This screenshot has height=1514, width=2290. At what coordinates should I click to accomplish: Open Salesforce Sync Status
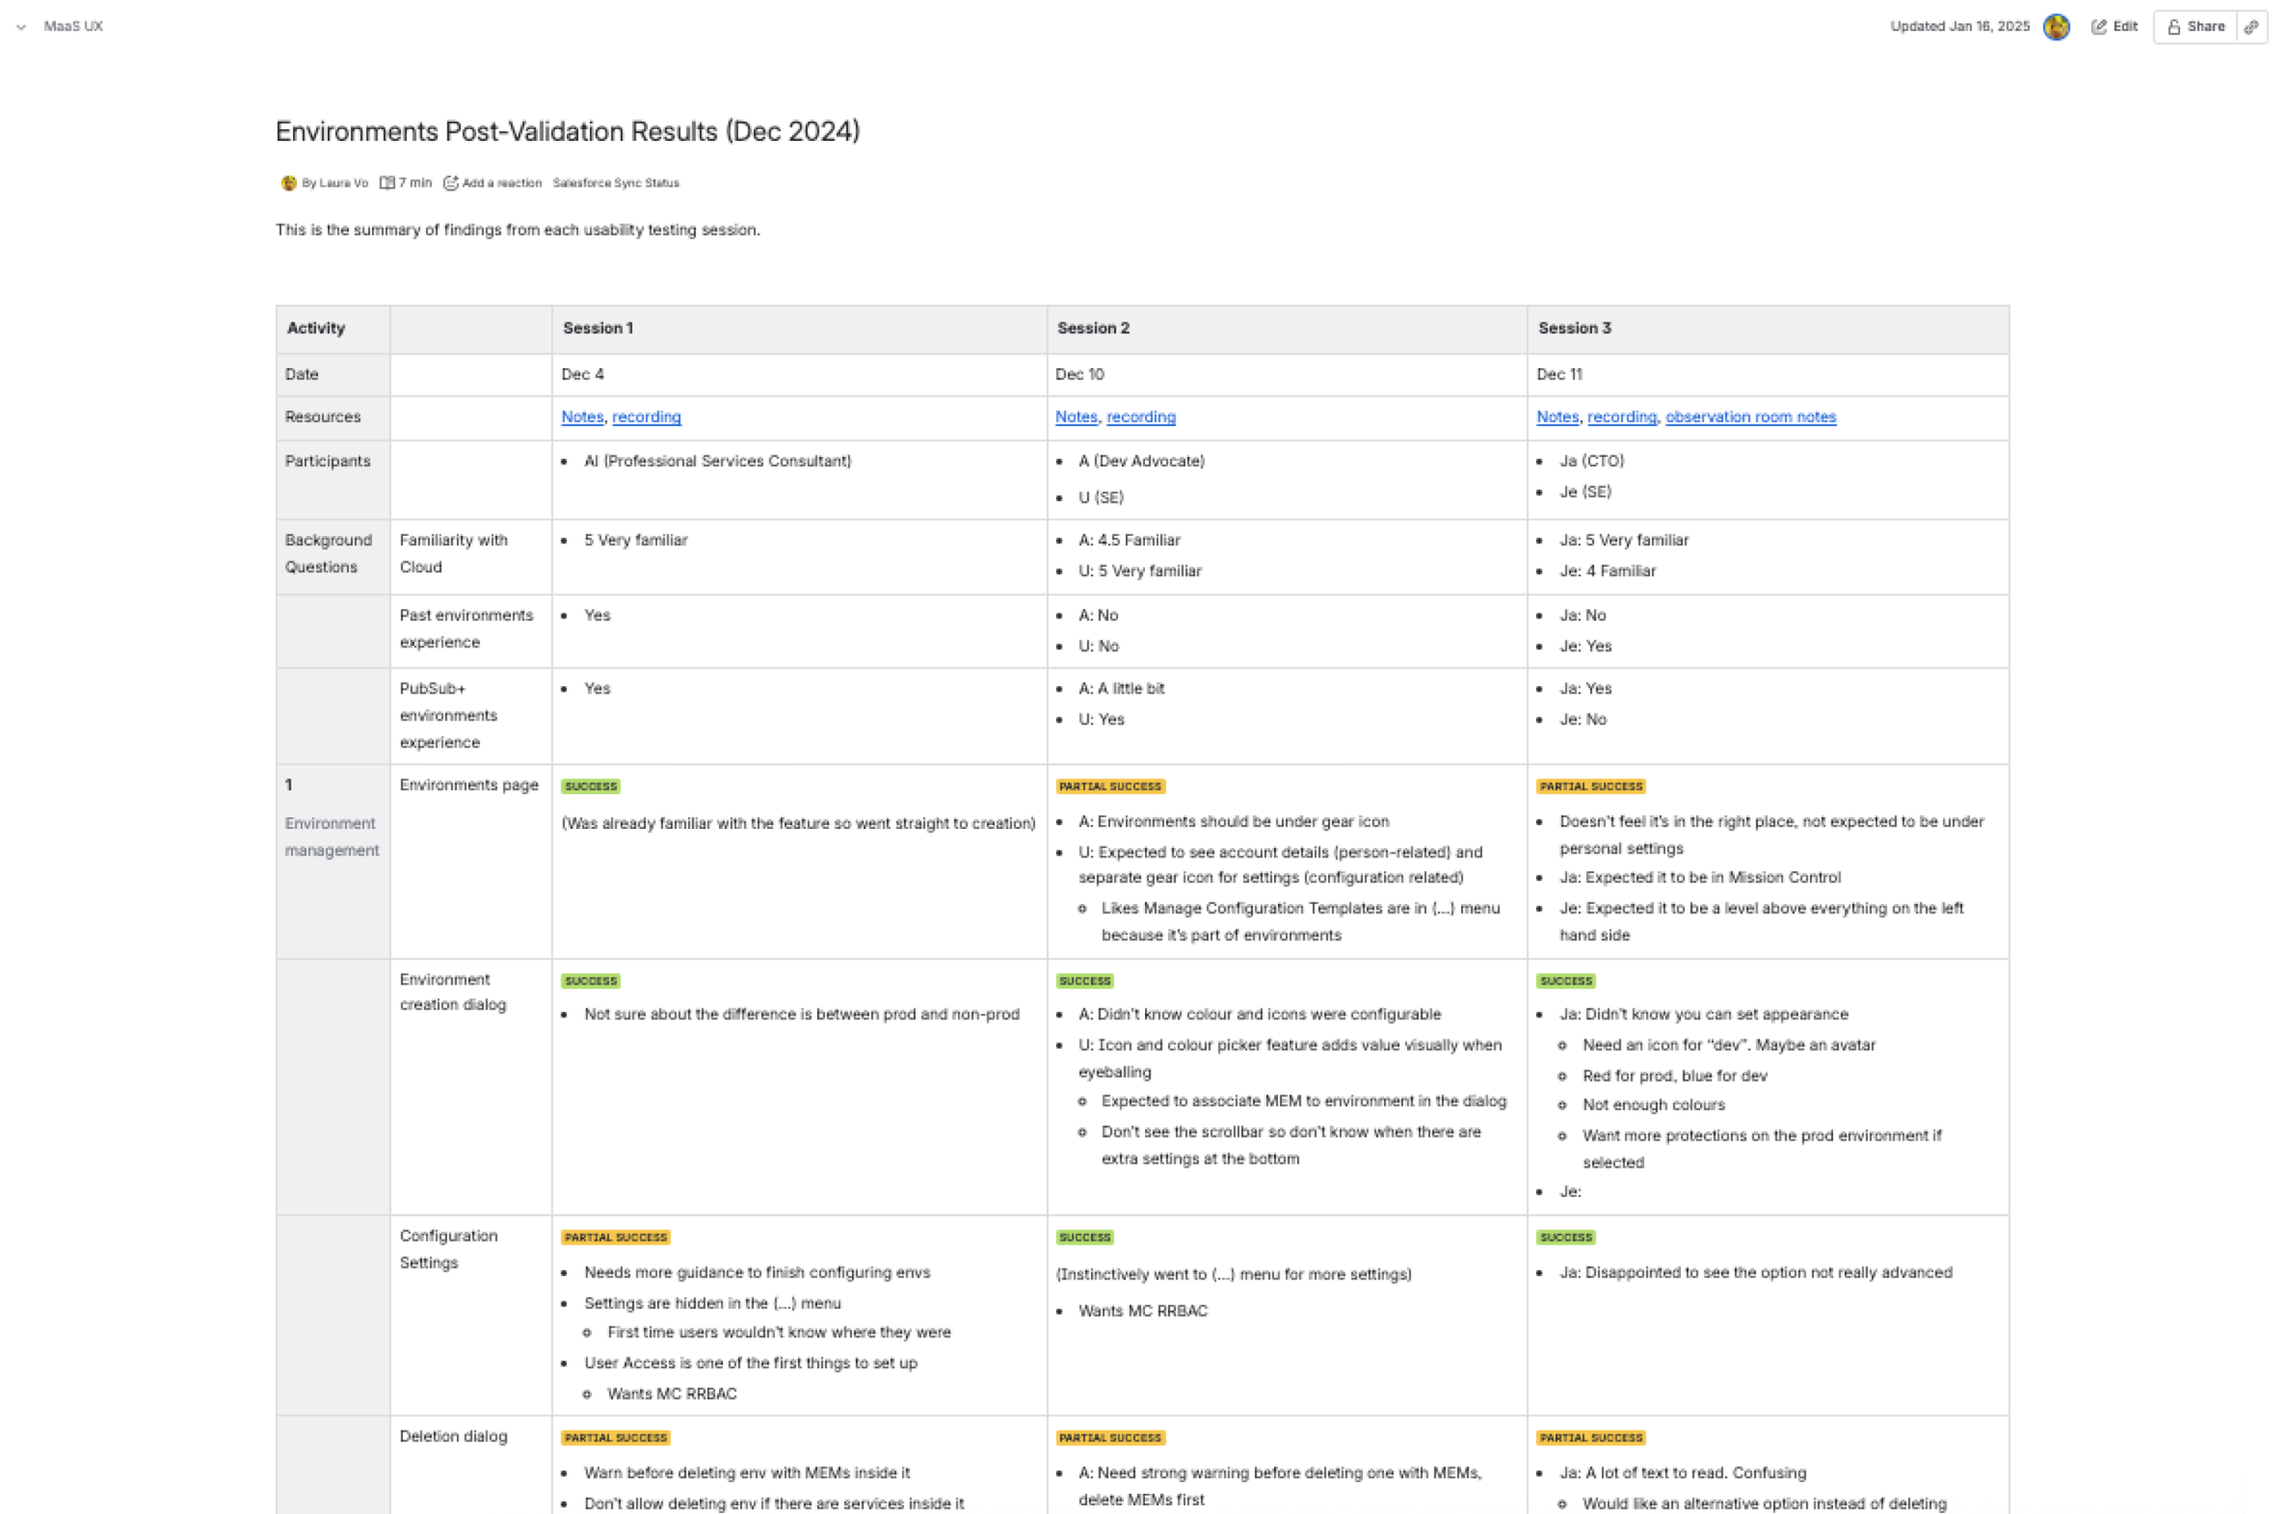(x=616, y=183)
